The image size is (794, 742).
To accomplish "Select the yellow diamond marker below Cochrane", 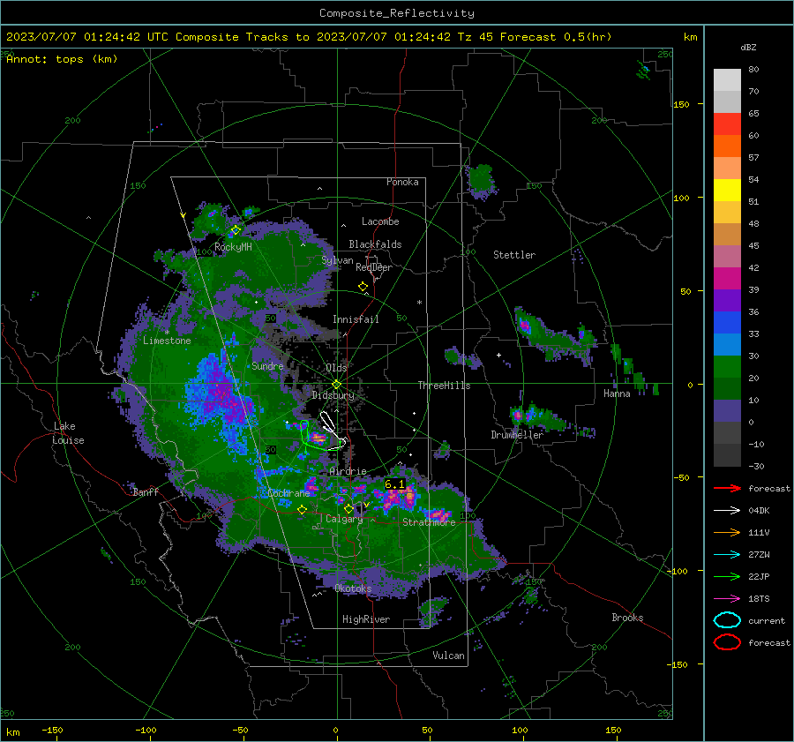I will (x=302, y=509).
